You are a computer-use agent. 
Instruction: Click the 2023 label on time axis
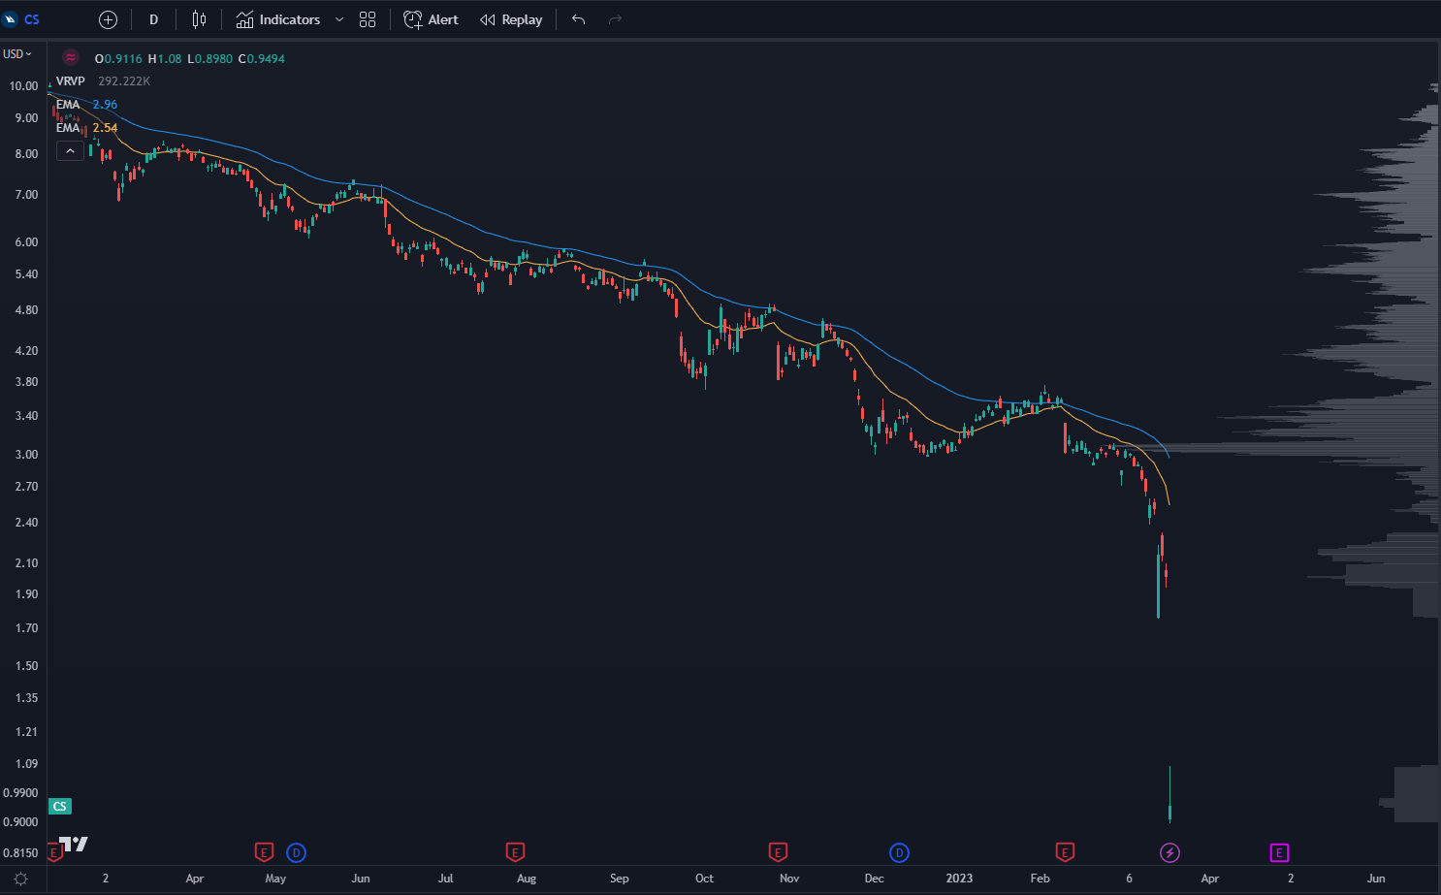pos(959,879)
